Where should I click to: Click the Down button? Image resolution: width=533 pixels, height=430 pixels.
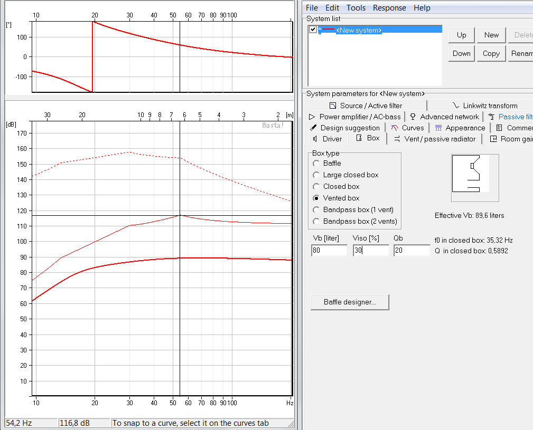(461, 54)
